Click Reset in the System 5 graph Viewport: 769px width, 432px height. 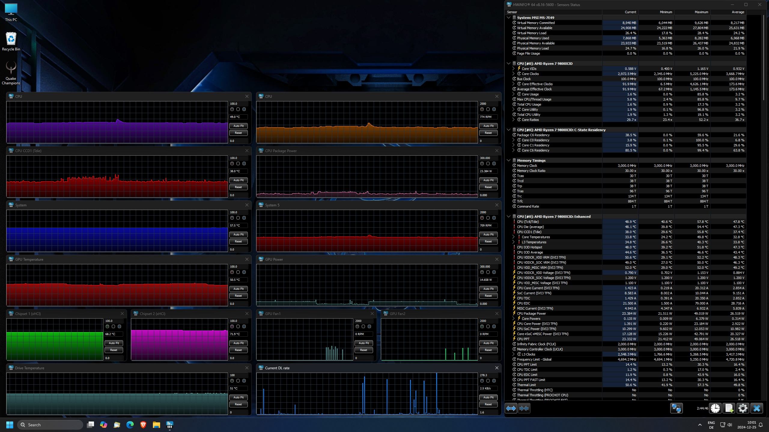tap(488, 241)
